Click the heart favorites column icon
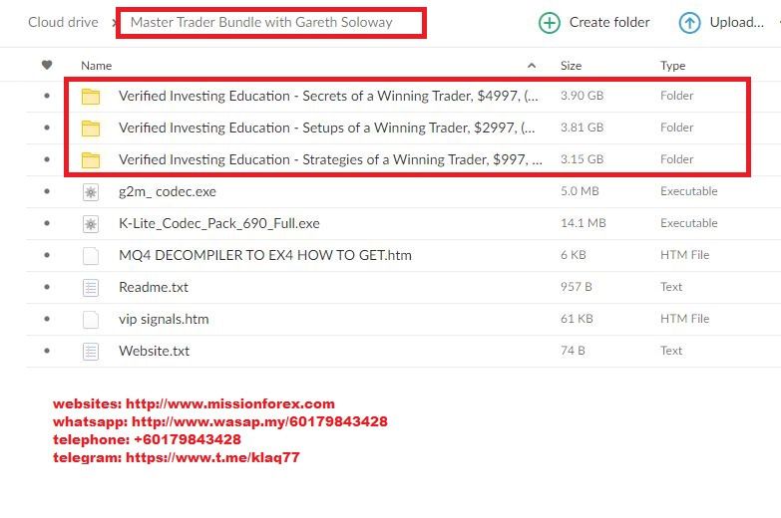 point(46,66)
